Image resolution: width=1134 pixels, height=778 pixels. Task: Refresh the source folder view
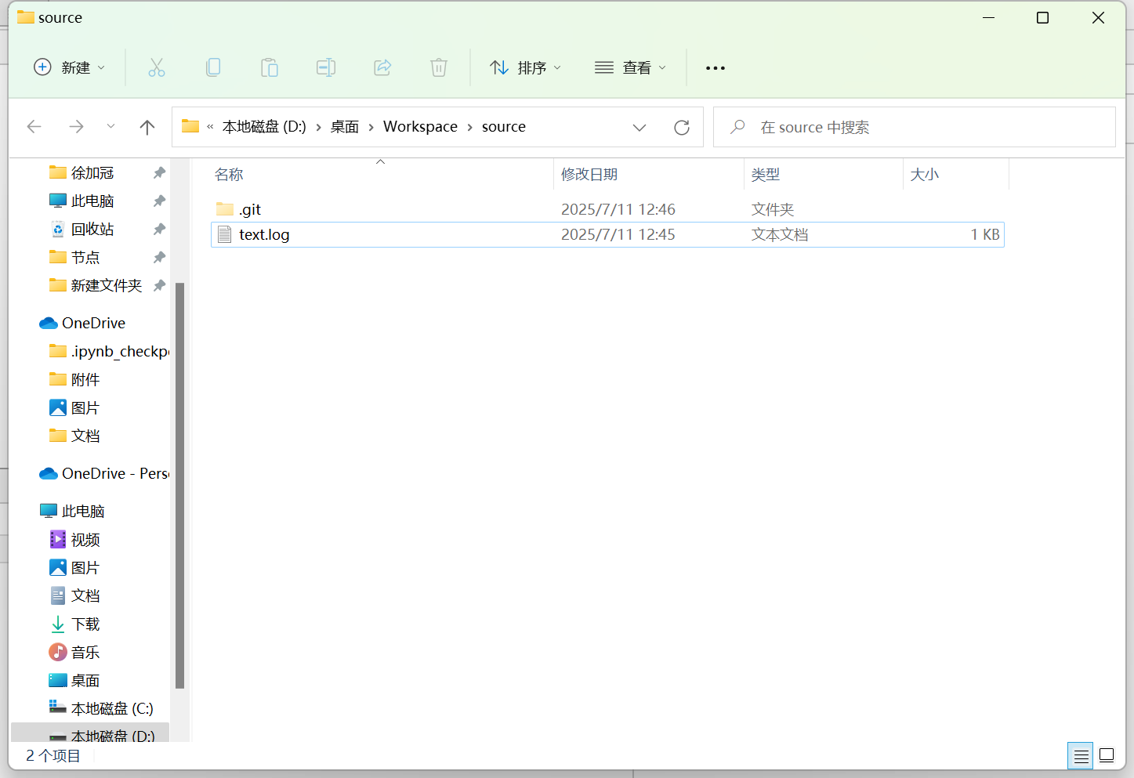pyautogui.click(x=682, y=127)
